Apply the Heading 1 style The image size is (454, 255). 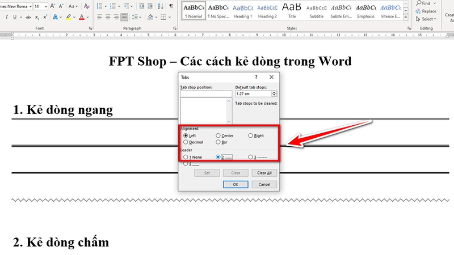[x=243, y=11]
